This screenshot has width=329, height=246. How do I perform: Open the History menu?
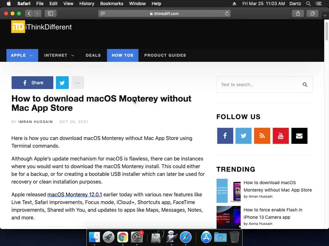87,4
